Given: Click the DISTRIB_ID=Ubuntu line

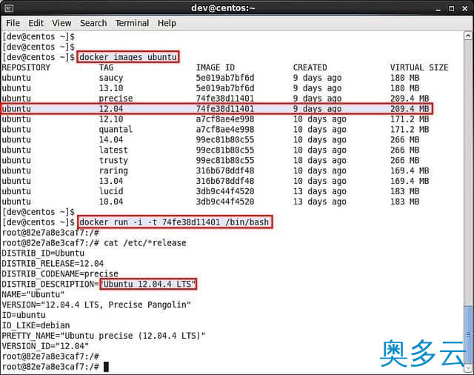Looking at the screenshot, I should 43,253.
